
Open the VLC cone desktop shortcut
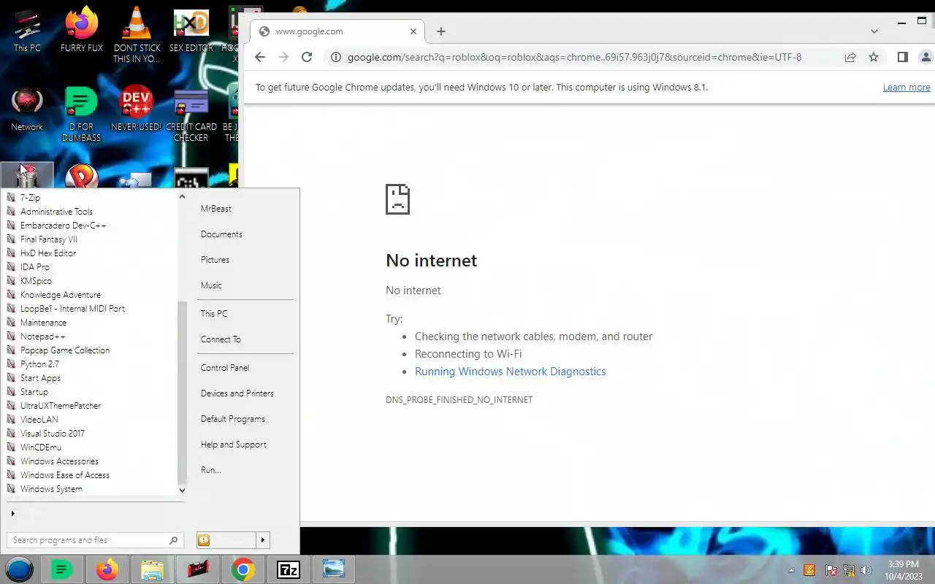point(137,35)
